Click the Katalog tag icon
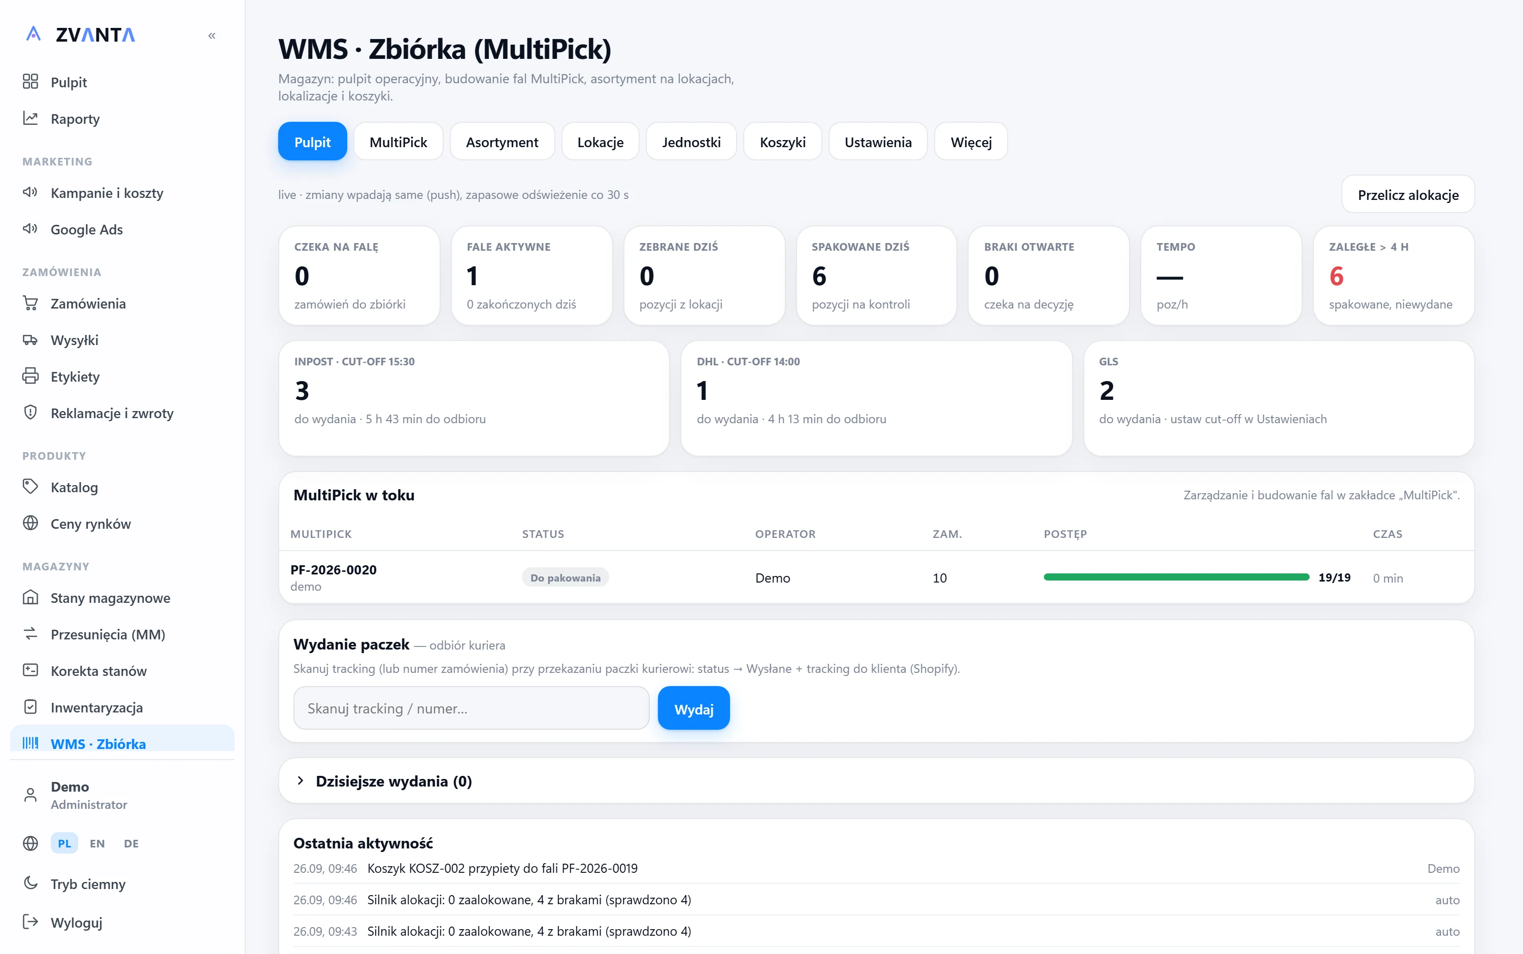This screenshot has height=954, width=1523. coord(30,487)
